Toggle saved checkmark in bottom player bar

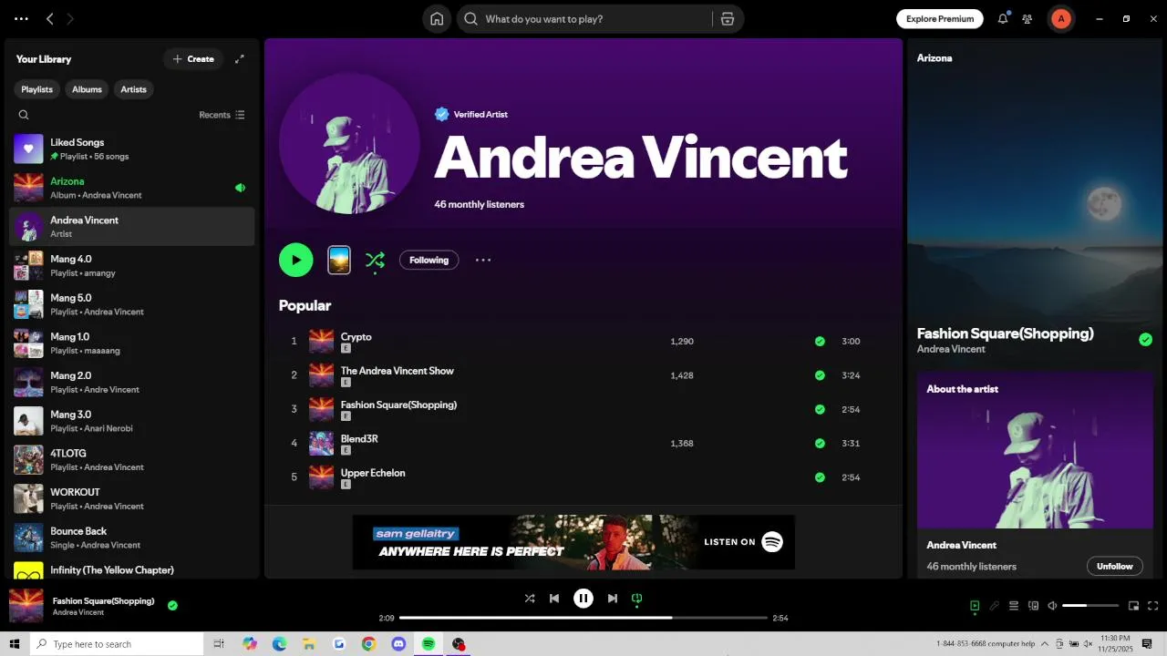click(172, 605)
